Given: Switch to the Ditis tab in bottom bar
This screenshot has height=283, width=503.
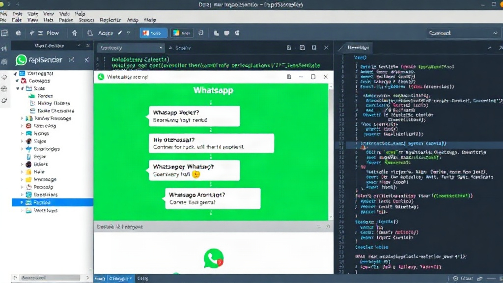Looking at the screenshot, I should tap(143, 279).
